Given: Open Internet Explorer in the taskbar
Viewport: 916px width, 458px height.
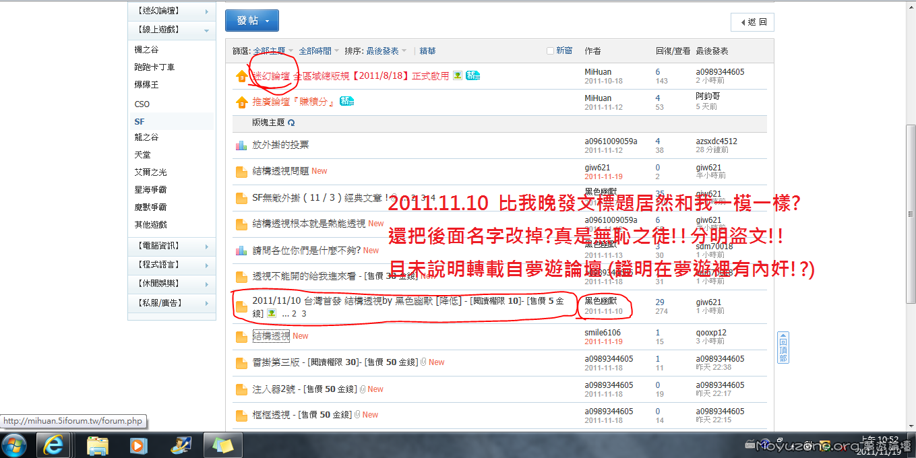Looking at the screenshot, I should tap(53, 445).
